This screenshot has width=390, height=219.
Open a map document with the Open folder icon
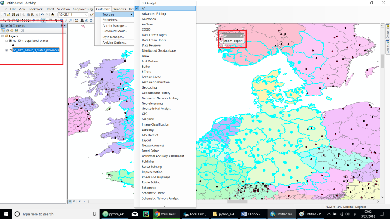pos(9,15)
